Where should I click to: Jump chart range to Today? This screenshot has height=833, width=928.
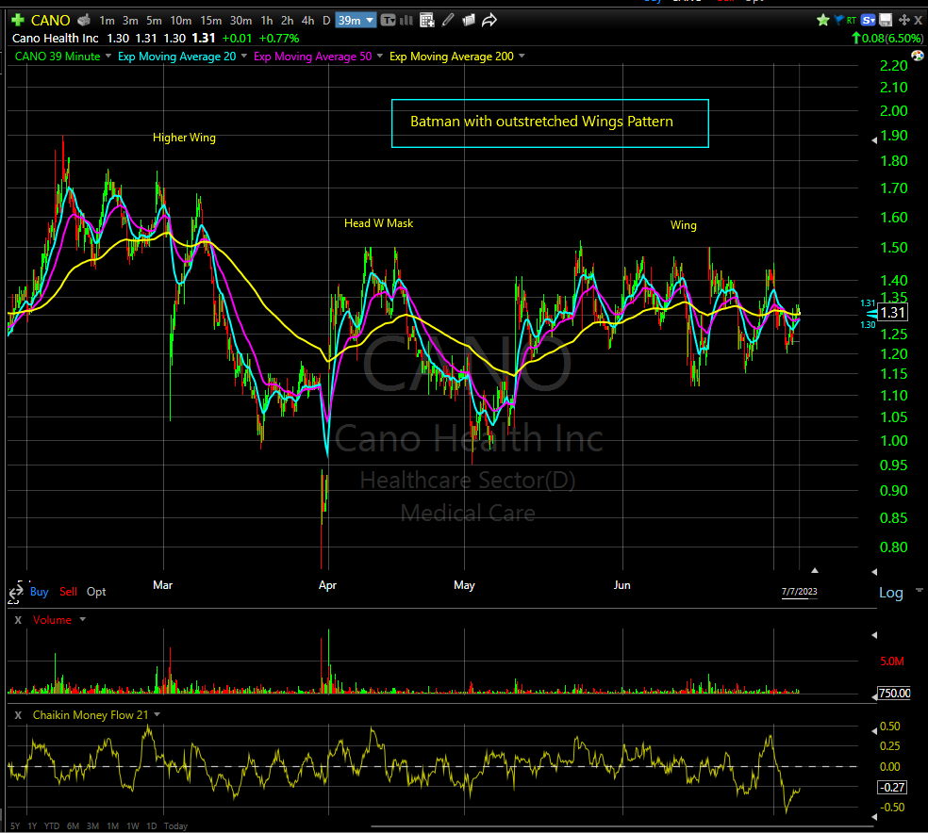coord(175,825)
